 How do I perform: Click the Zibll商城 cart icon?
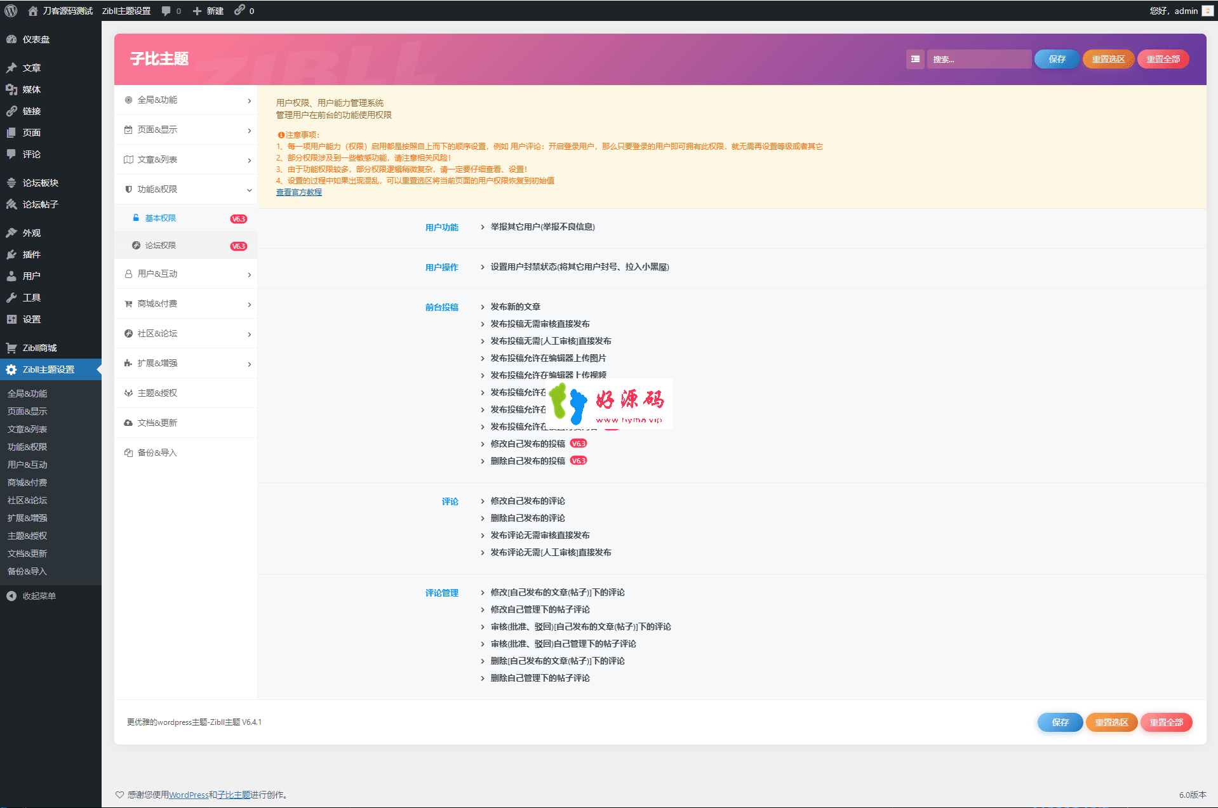point(11,348)
